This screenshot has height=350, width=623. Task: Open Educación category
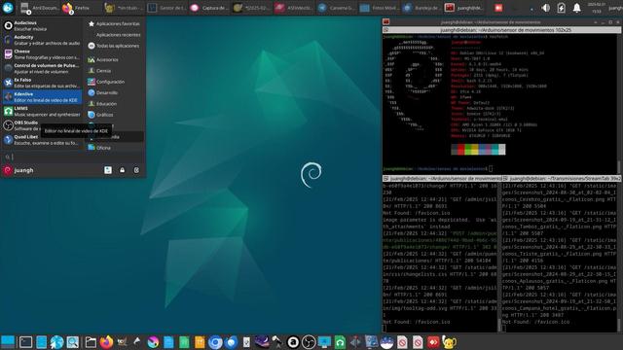pyautogui.click(x=114, y=104)
